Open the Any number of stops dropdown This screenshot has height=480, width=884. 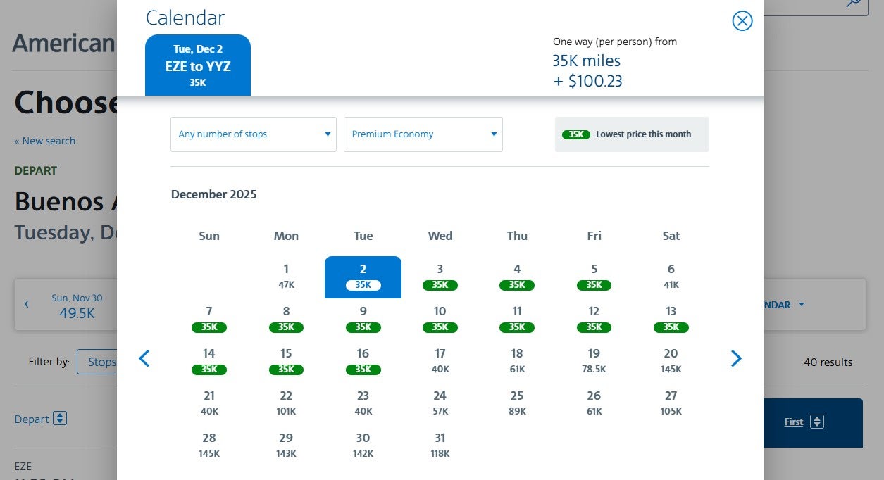[253, 134]
